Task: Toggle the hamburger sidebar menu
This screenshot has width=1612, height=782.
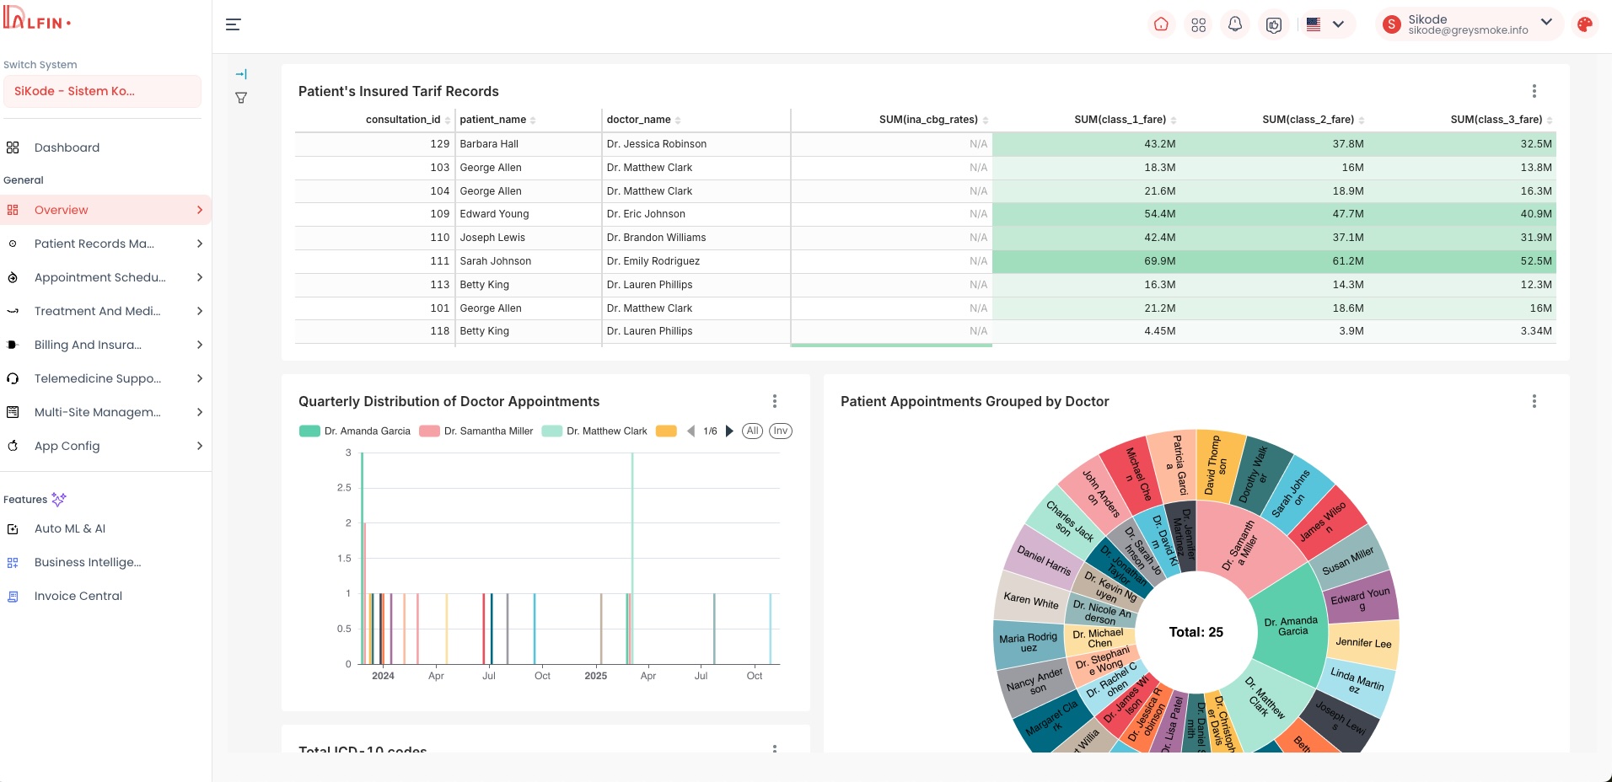Action: point(234,24)
